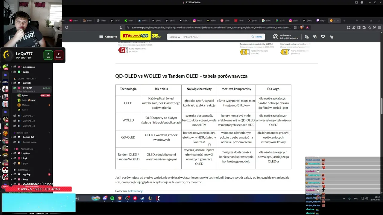
Task: Reload the page with browser refresh icon
Action: tap(66, 27)
